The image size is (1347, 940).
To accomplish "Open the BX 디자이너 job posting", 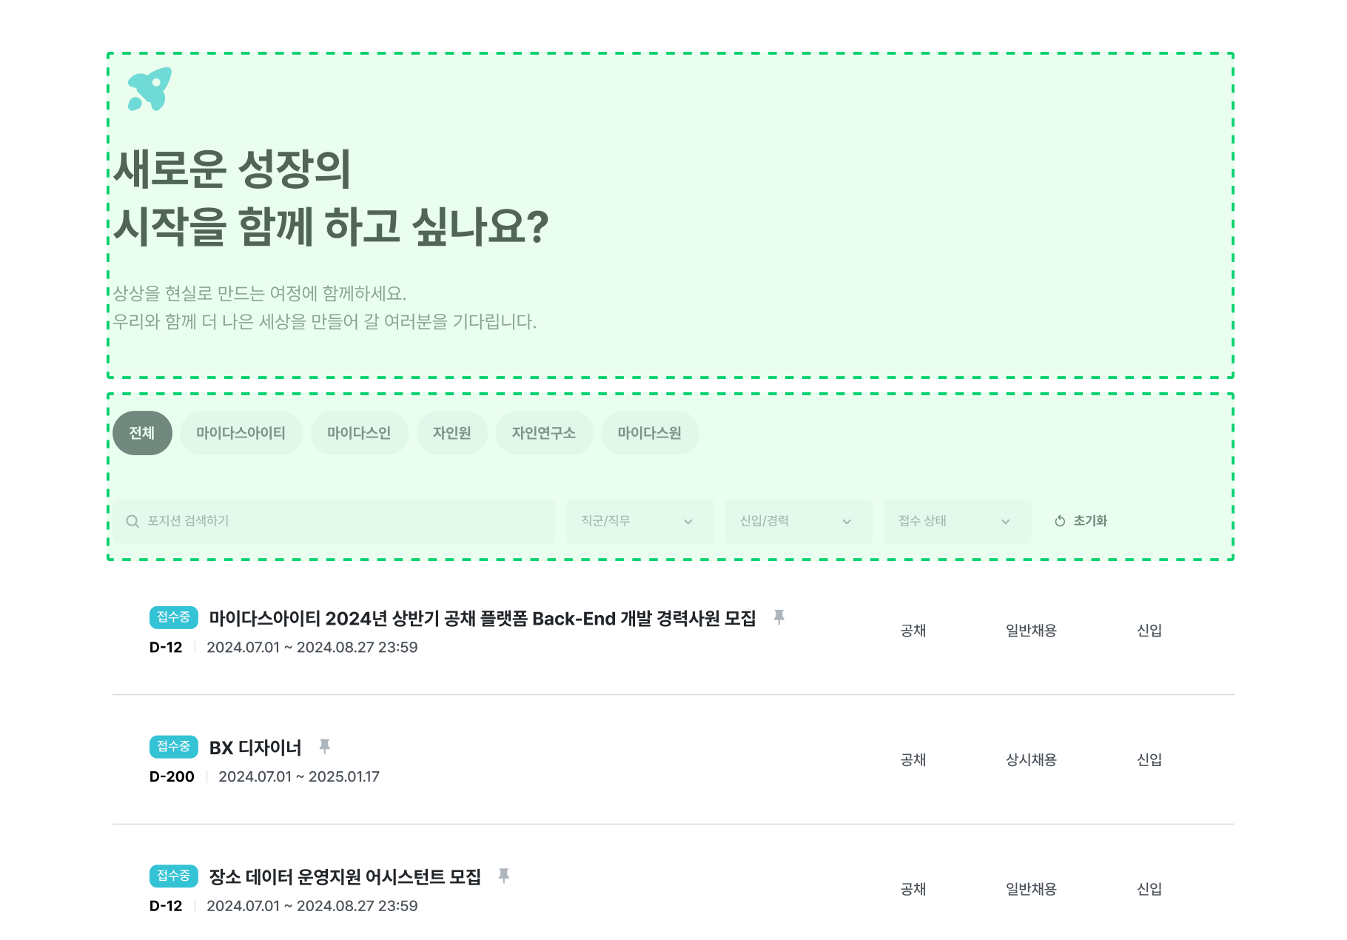I will click(255, 748).
